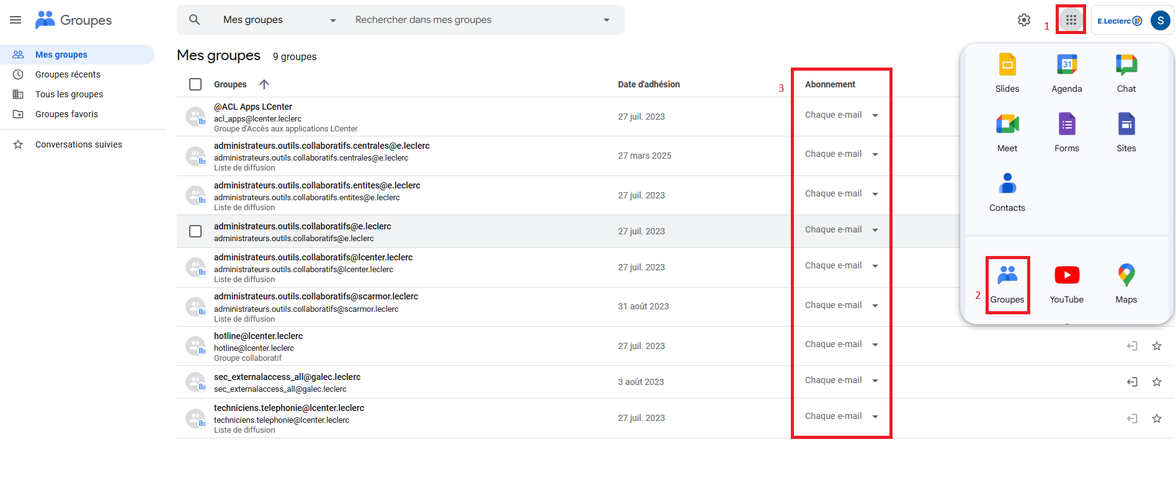The image size is (1176, 486).
Task: Click the search field for groups
Action: (x=471, y=20)
